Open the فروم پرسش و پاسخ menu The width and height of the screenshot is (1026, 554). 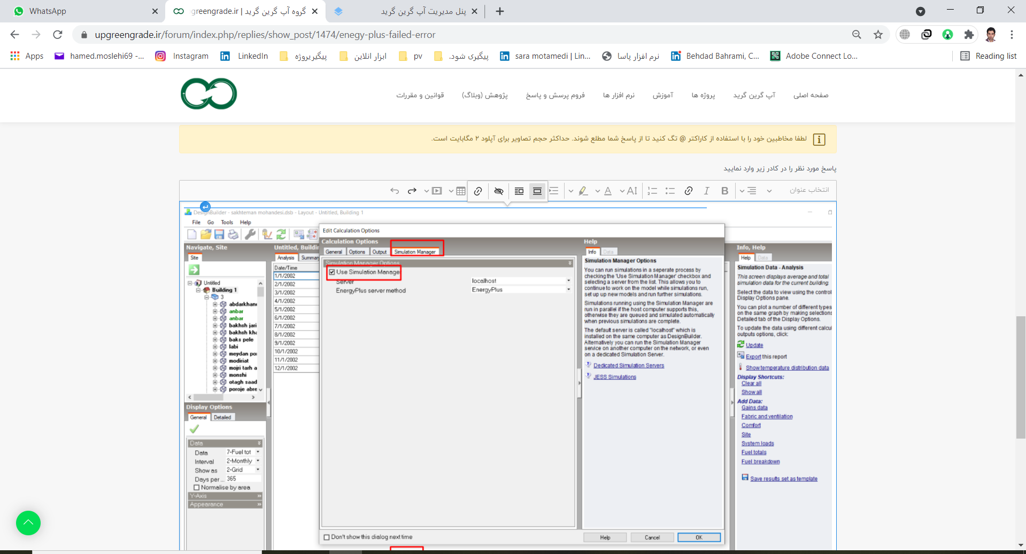tap(555, 95)
